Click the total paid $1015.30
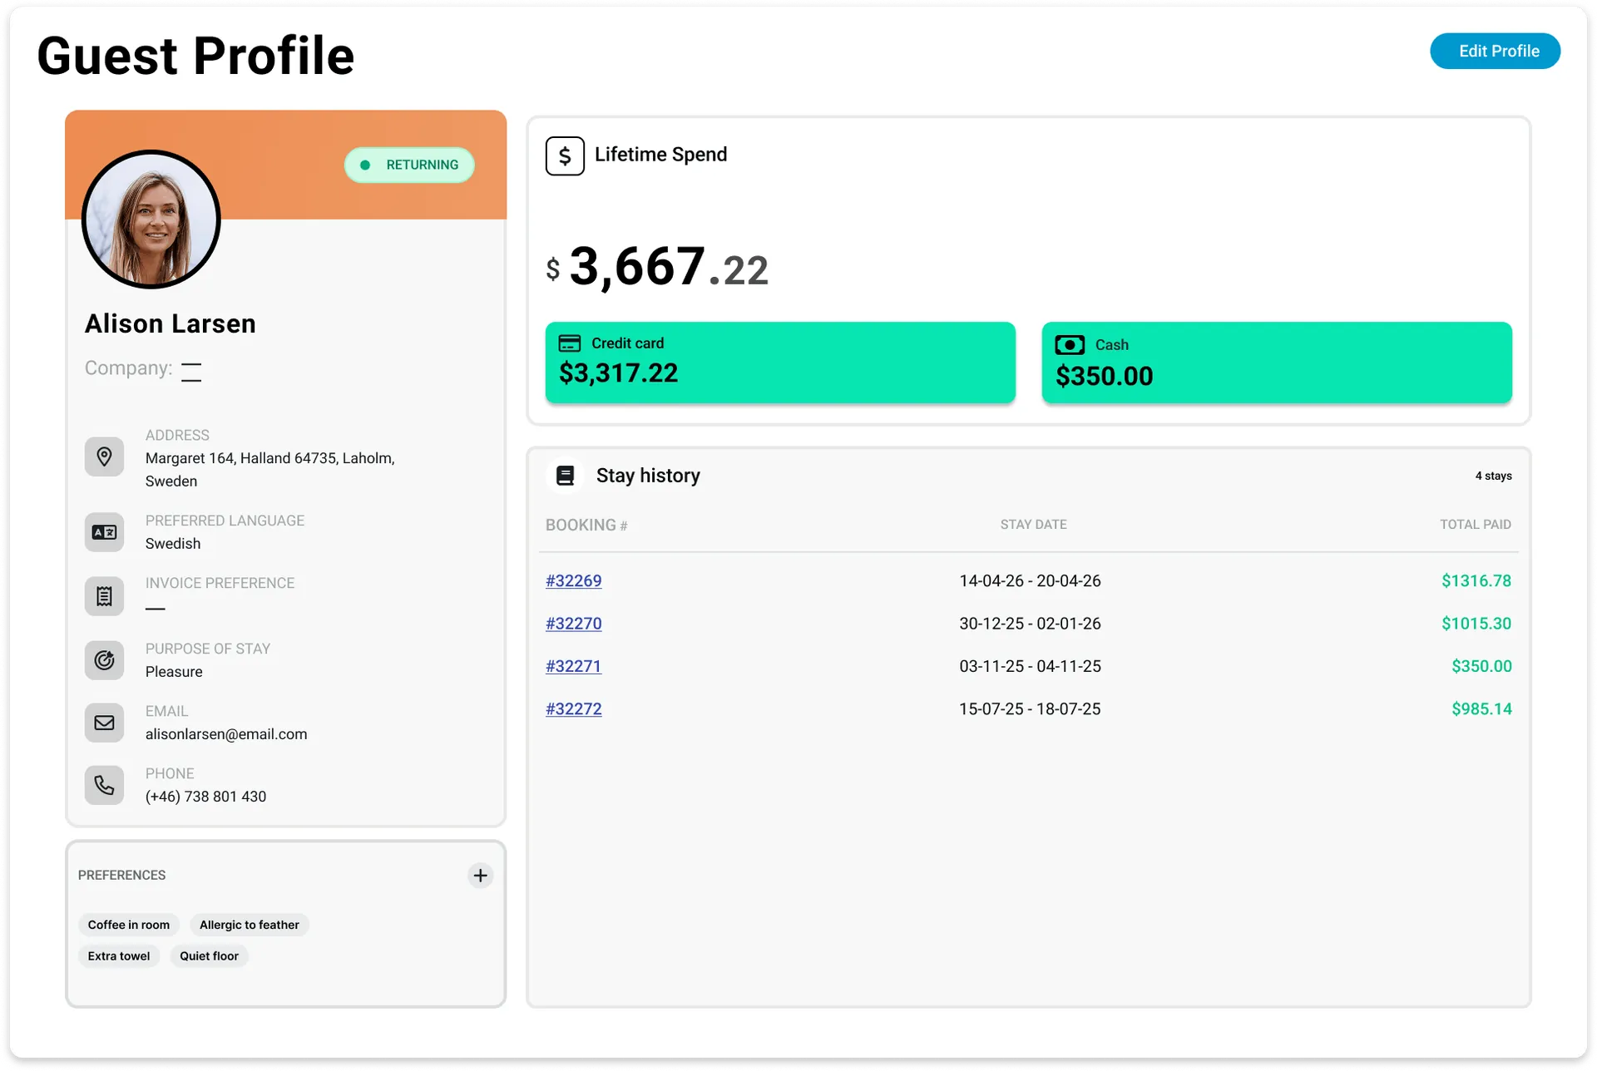Viewport: 1597px width, 1071px height. tap(1476, 624)
